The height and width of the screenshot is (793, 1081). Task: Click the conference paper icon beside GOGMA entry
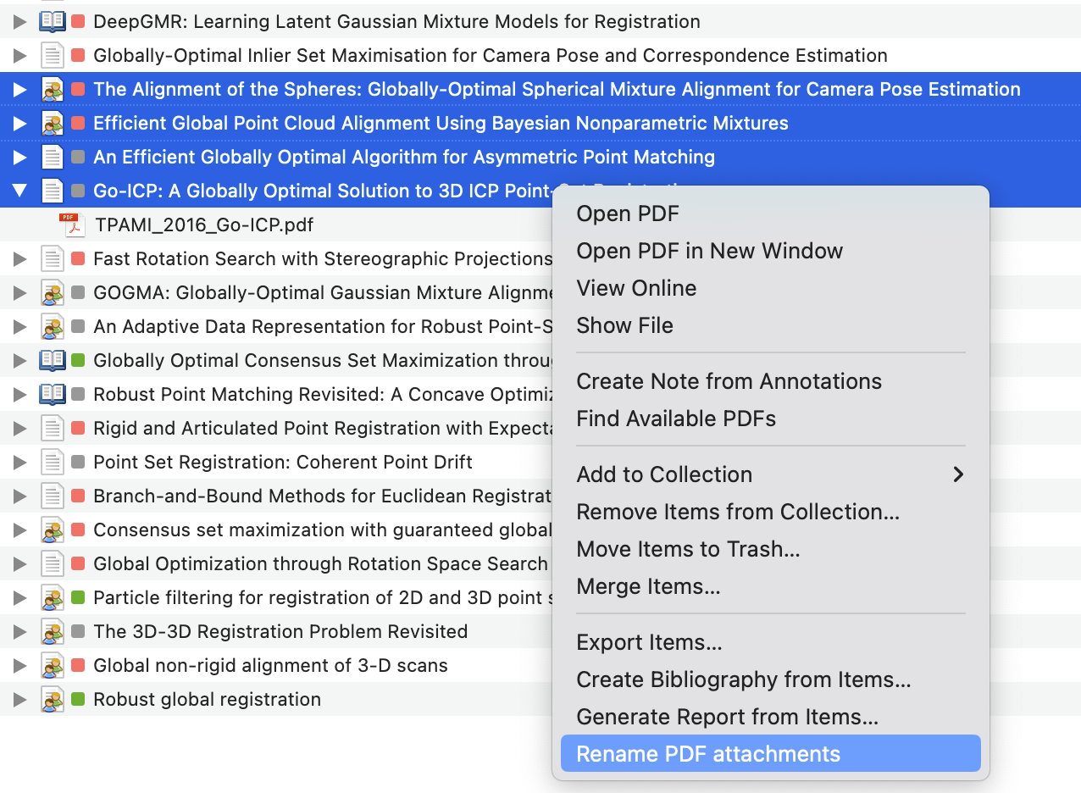[51, 292]
